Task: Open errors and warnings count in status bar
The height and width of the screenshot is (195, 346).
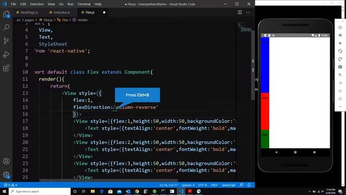Action: click(10, 185)
